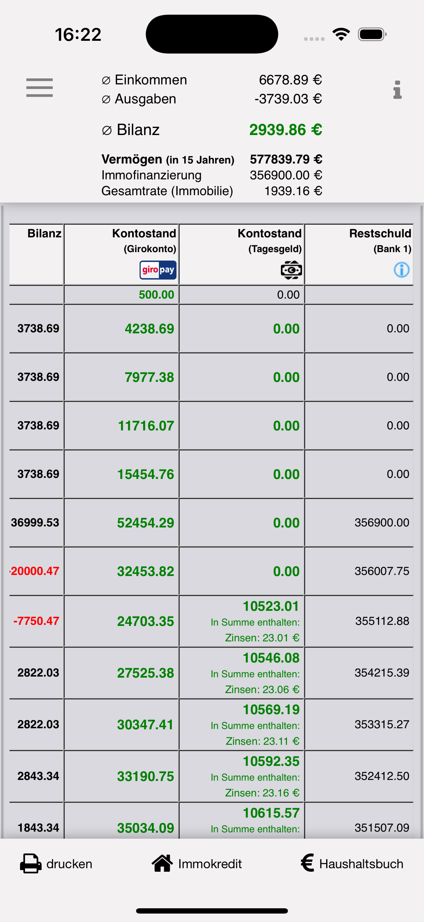
Task: Tap the Gesamtrate amount 1939.16 €
Action: coord(293,191)
